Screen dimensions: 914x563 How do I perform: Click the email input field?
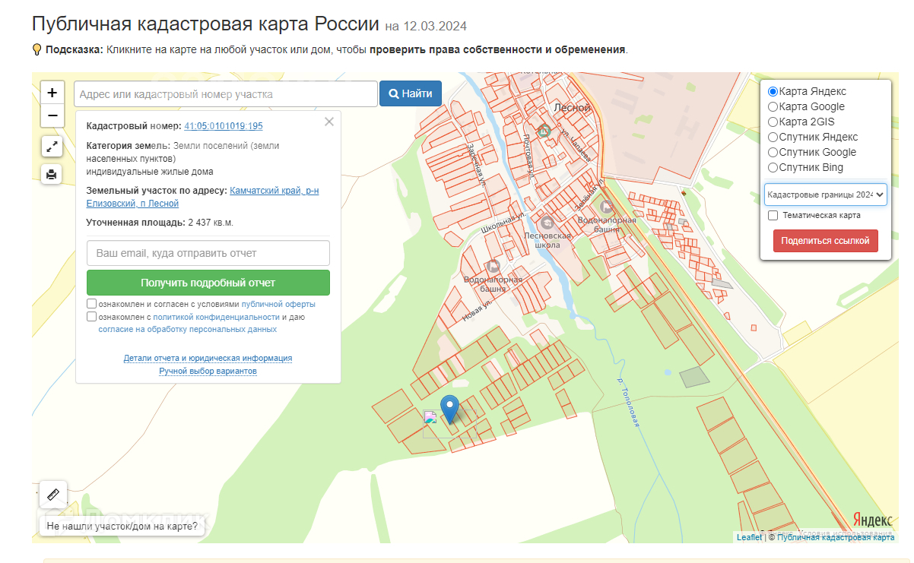click(208, 253)
